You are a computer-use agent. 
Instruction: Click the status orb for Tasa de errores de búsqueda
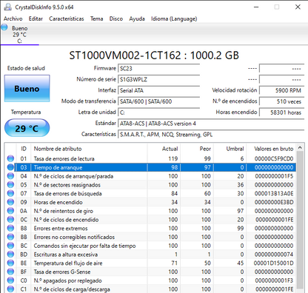pos(10,193)
